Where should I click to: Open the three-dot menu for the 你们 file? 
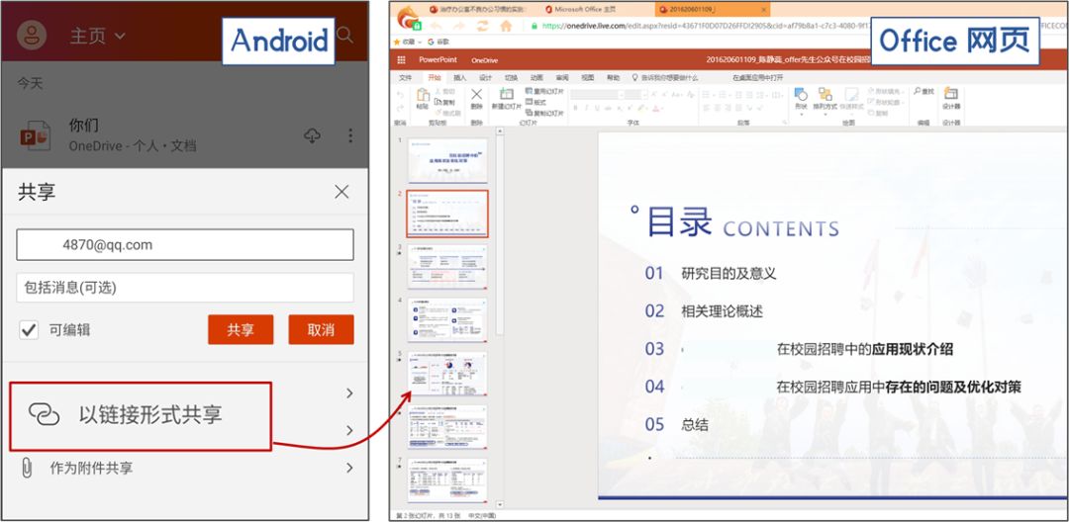point(350,135)
